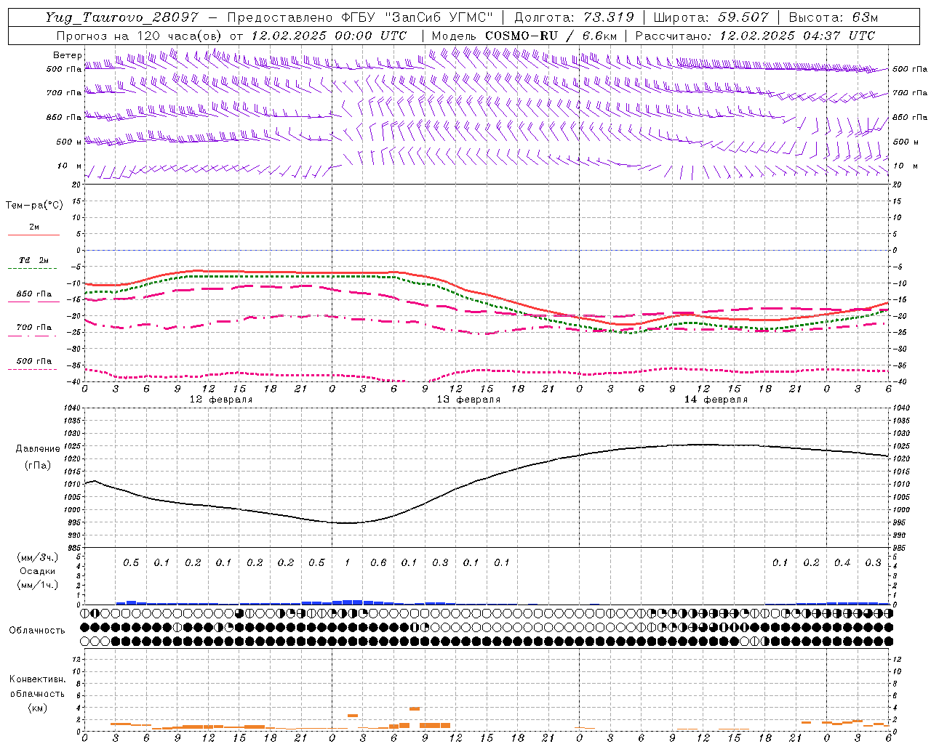931x744 pixels.
Task: Click the Долгота: 73.319 header value
Action: pos(575,18)
